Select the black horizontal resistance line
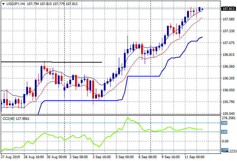The height and width of the screenshot is (161, 237). tap(51, 62)
